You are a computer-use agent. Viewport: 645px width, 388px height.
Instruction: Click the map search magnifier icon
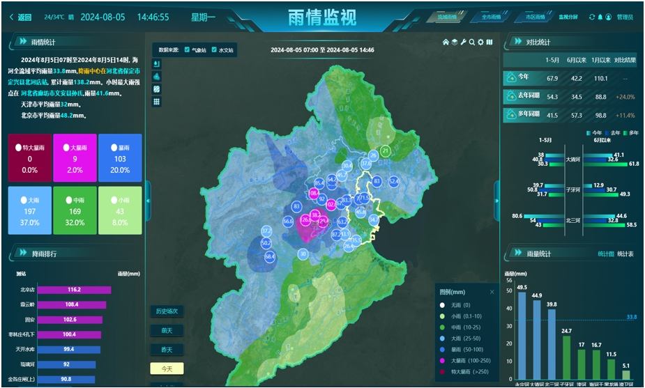pyautogui.click(x=472, y=42)
